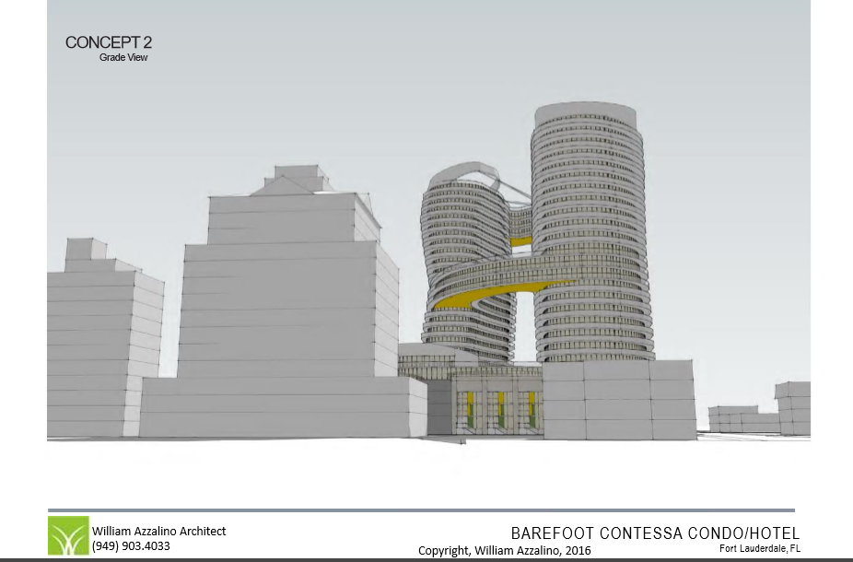Click the small yellow sky bridge between towers
This screenshot has width=853, height=562.
point(521,242)
